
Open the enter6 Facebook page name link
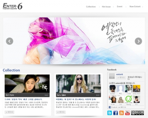pos(119,74)
